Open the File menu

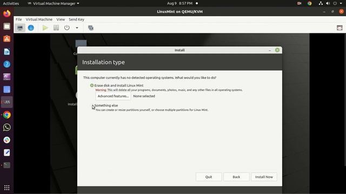point(18,19)
